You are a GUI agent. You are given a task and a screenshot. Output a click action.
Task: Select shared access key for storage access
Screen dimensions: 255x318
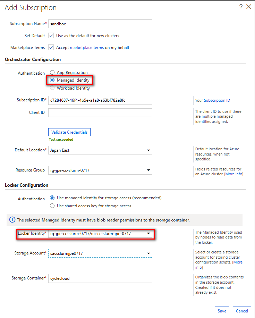(52, 206)
